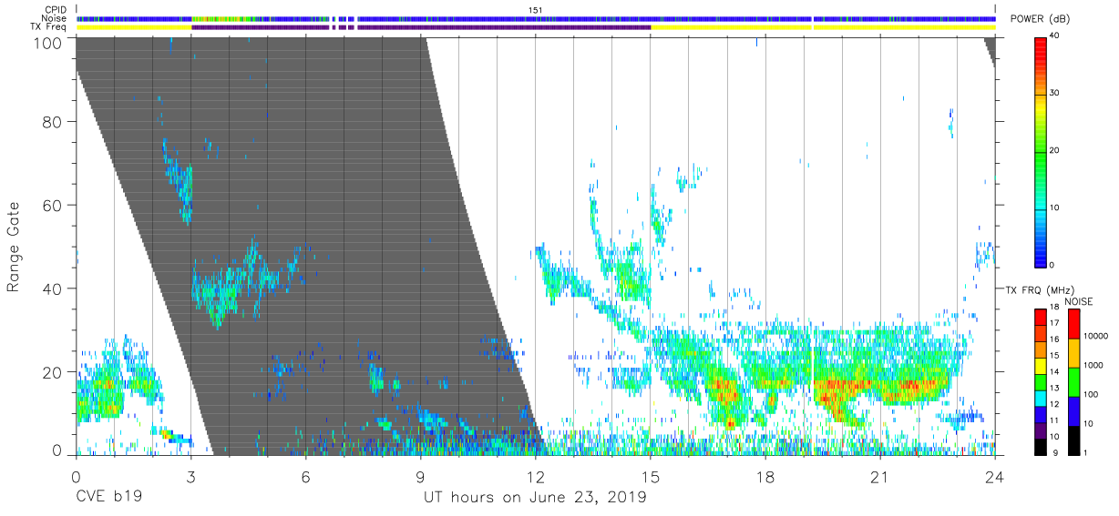Click the 'POWER (dB)' legend title
This screenshot has width=1119, height=516.
pyautogui.click(x=1040, y=19)
